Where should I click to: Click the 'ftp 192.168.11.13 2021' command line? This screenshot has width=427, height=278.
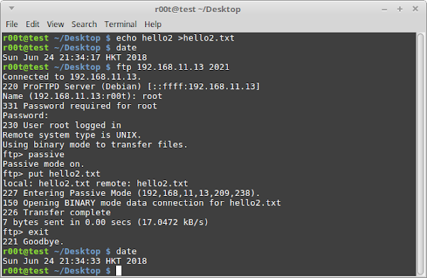[x=173, y=67]
